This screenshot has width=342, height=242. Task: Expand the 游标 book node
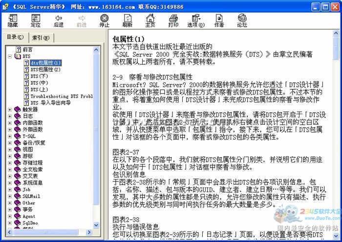[x=10, y=156]
